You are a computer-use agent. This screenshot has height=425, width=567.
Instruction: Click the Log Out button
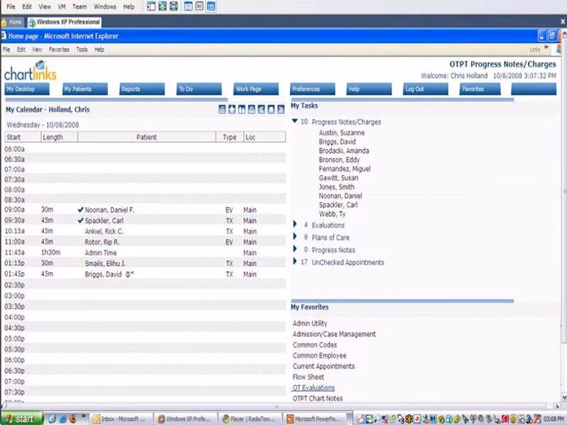pos(426,89)
